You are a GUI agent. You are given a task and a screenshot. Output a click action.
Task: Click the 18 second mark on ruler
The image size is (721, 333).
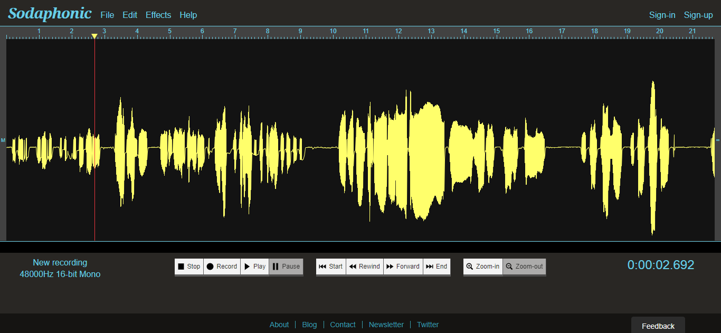coord(594,32)
